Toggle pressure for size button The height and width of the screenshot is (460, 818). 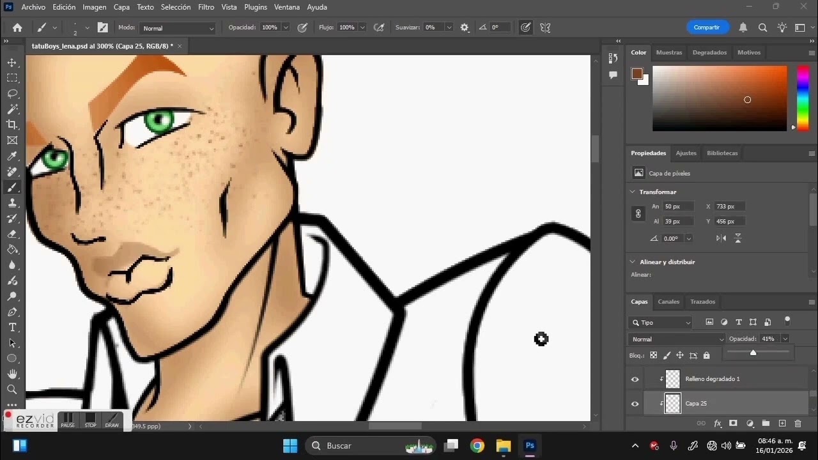point(525,27)
